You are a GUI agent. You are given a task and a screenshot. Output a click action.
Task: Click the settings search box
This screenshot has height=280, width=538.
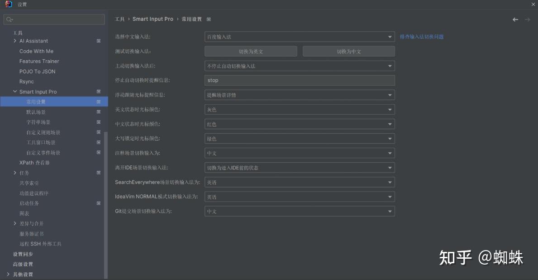(x=54, y=19)
